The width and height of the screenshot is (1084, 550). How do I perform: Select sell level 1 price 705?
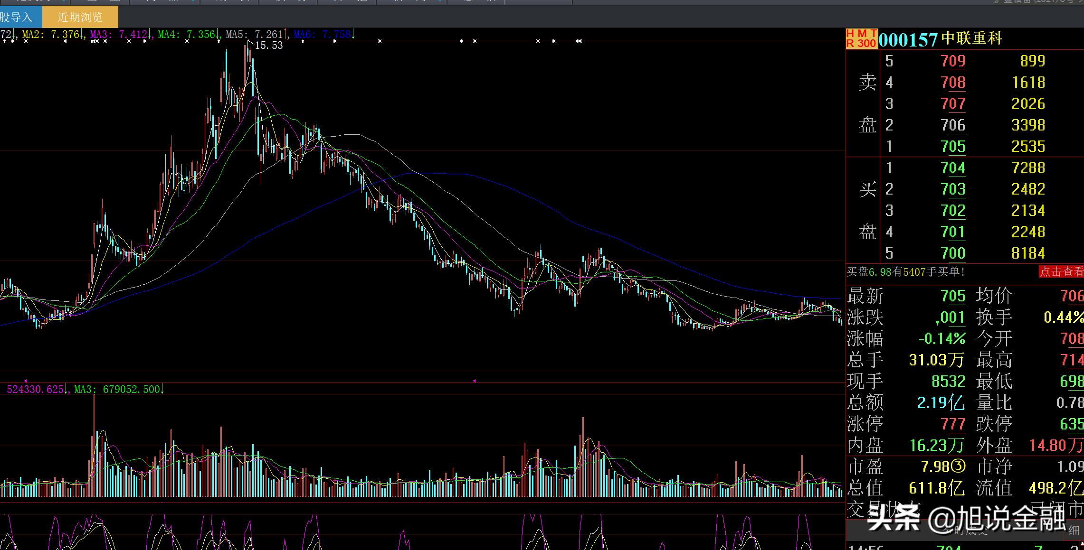[953, 147]
